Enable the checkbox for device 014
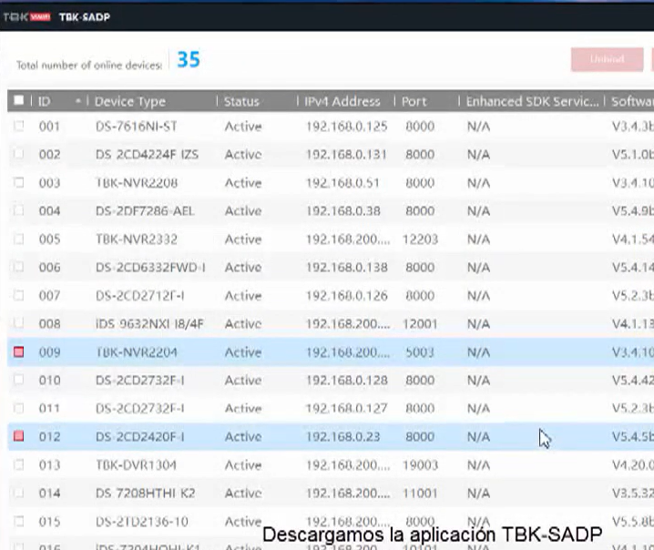Viewport: 654px width, 550px height. (19, 494)
